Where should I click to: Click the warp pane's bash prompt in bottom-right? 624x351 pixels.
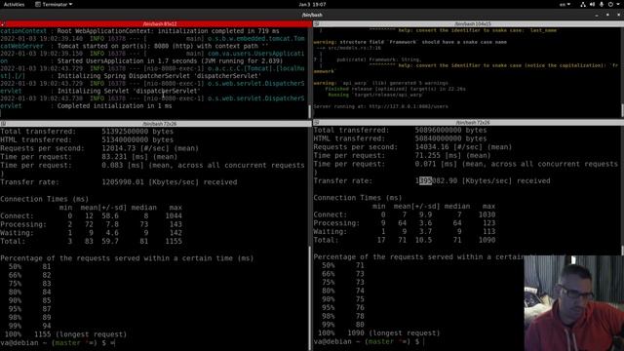coord(369,341)
